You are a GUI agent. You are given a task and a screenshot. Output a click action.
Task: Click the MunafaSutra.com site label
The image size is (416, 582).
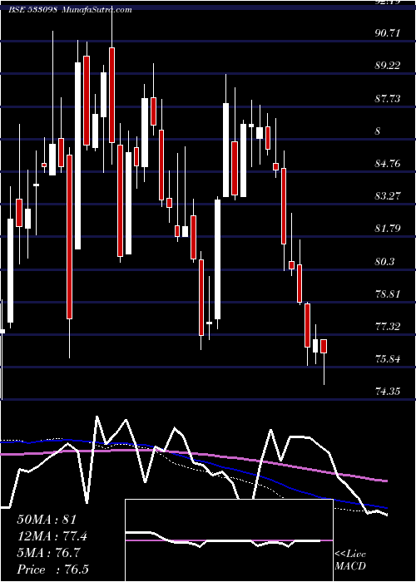(x=97, y=10)
